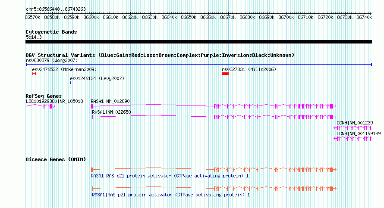The image size is (384, 208).
Task: Click the 86720k ruler tick label
Action: coord(325,18)
